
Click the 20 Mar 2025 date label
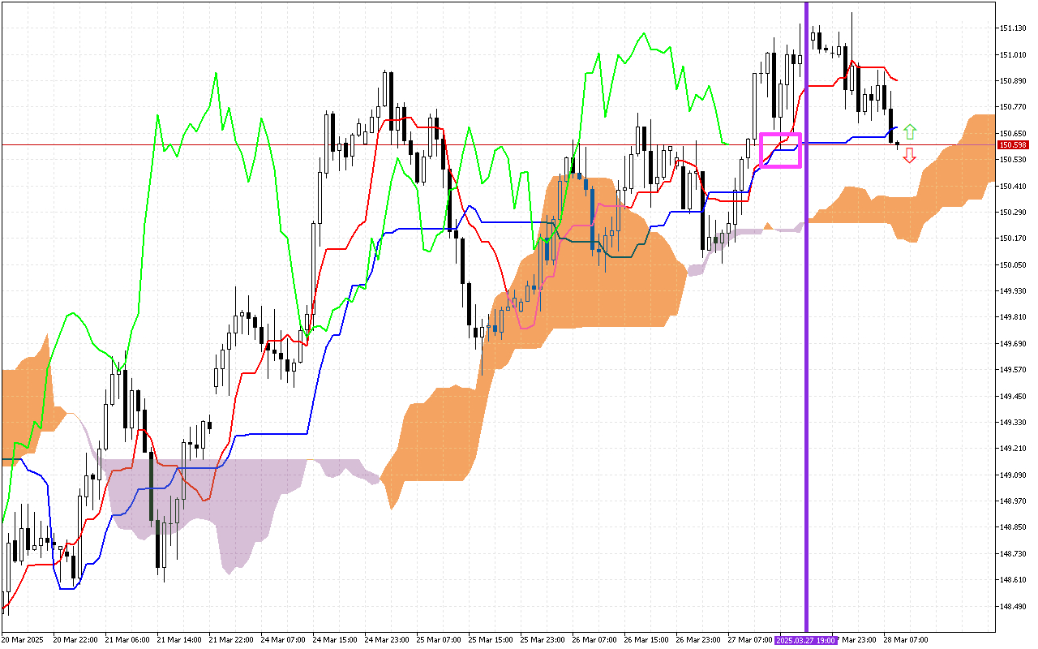coord(24,640)
